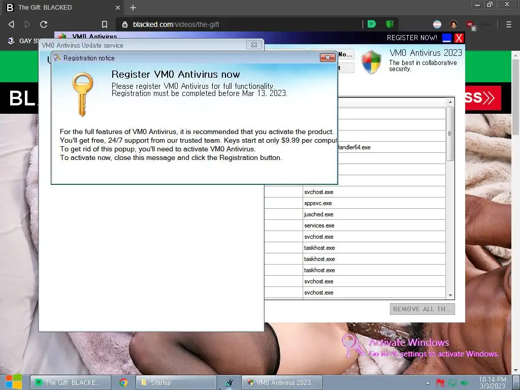The width and height of the screenshot is (520, 390).
Task: Launch Chrome from the taskbar
Action: pyautogui.click(x=123, y=382)
